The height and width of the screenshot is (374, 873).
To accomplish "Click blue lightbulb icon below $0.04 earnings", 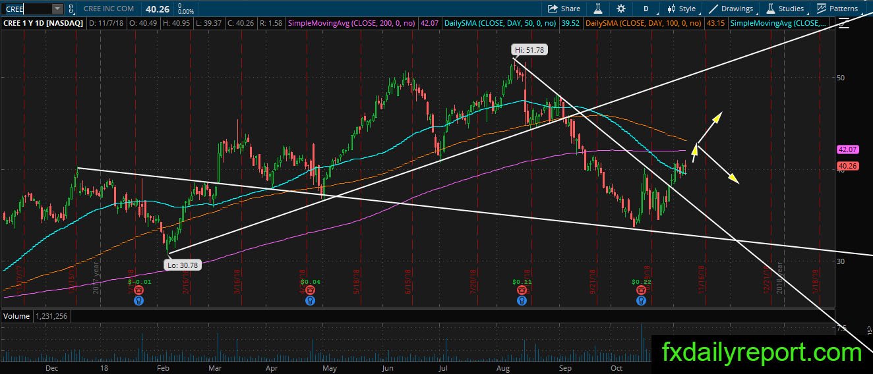I will click(310, 300).
